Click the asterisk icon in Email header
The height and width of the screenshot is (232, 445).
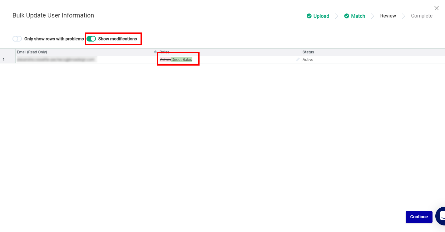click(155, 52)
